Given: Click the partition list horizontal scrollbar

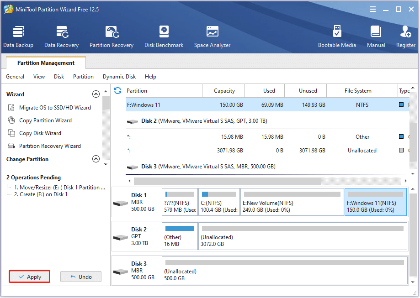Looking at the screenshot, I should pyautogui.click(x=228, y=181).
